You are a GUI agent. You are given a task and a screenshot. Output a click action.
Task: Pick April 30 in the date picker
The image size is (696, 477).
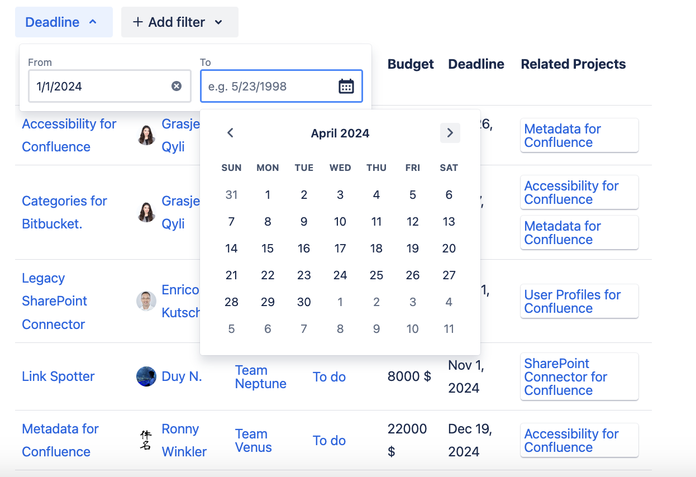(304, 302)
